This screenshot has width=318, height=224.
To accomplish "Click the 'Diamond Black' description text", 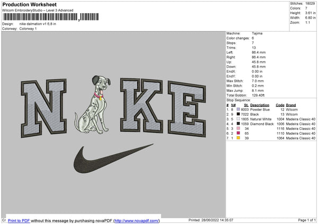I will [x=262, y=124].
